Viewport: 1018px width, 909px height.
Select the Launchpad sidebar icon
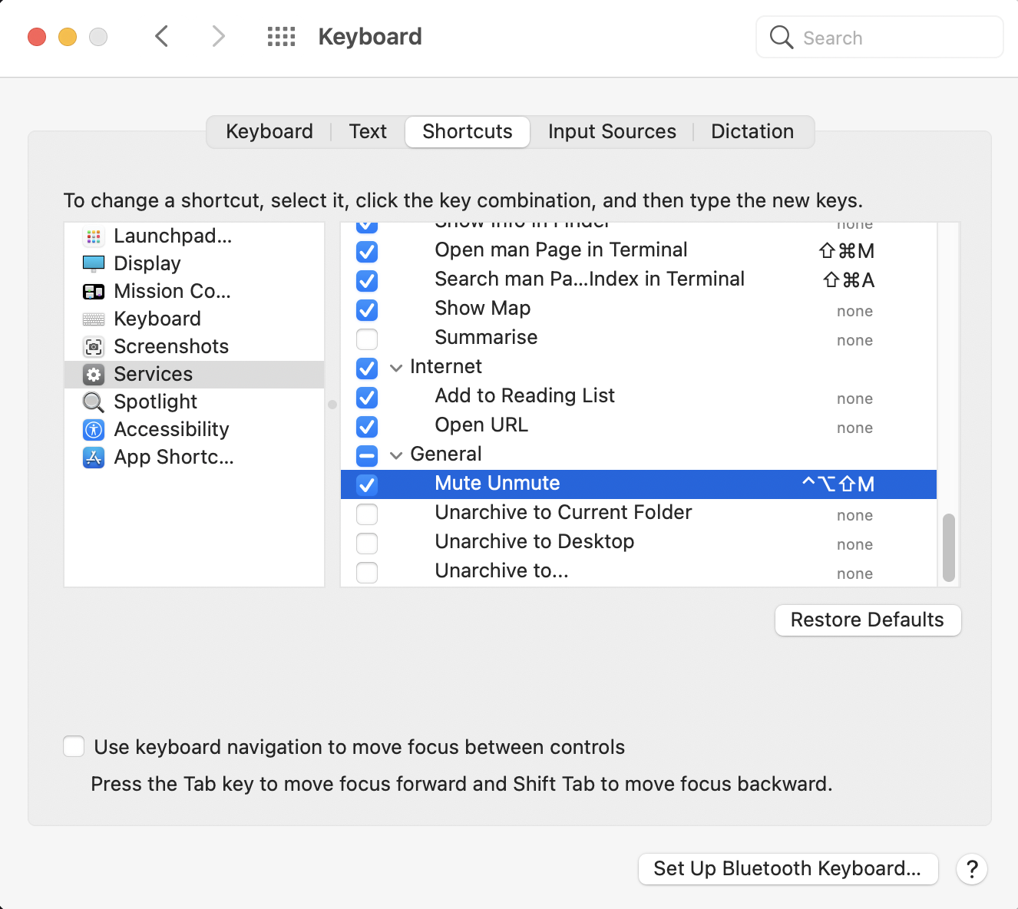coord(93,236)
